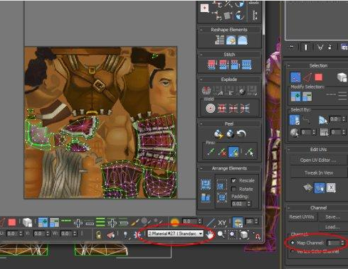348x269 pixels.
Task: Click the zoom region tool in UV editor
Action: tap(233, 234)
